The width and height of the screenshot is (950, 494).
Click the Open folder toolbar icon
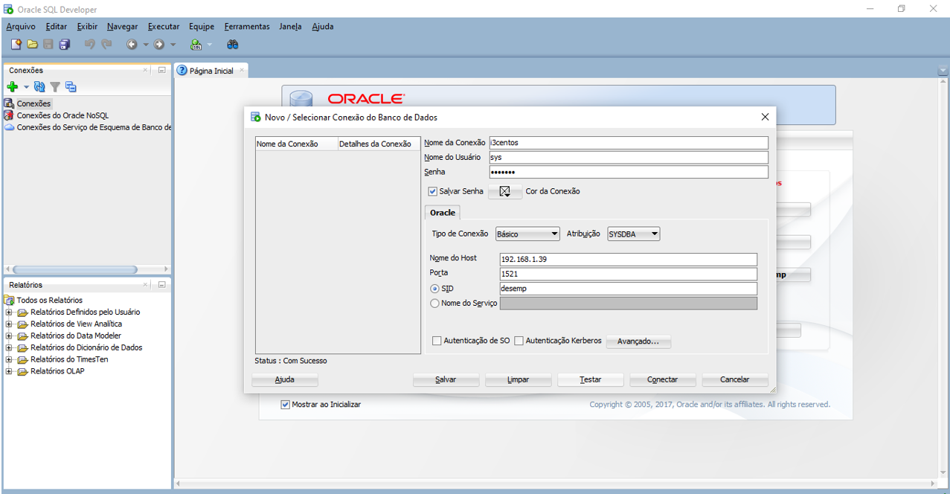pyautogui.click(x=32, y=45)
